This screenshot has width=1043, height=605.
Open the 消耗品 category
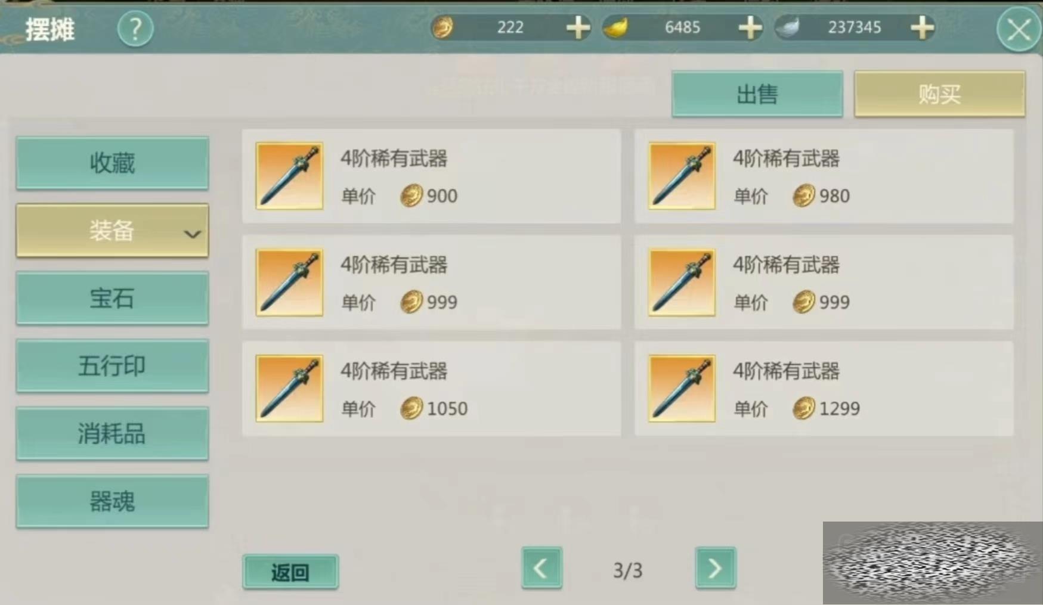pos(112,434)
